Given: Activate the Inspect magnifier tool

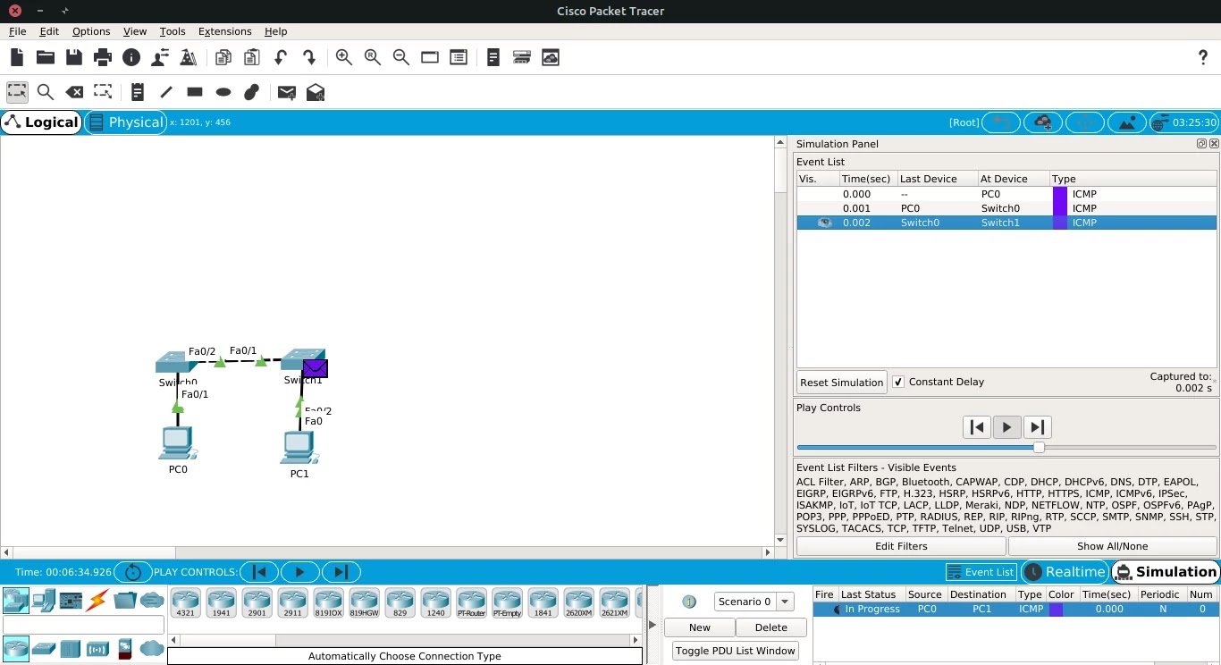Looking at the screenshot, I should [x=46, y=92].
